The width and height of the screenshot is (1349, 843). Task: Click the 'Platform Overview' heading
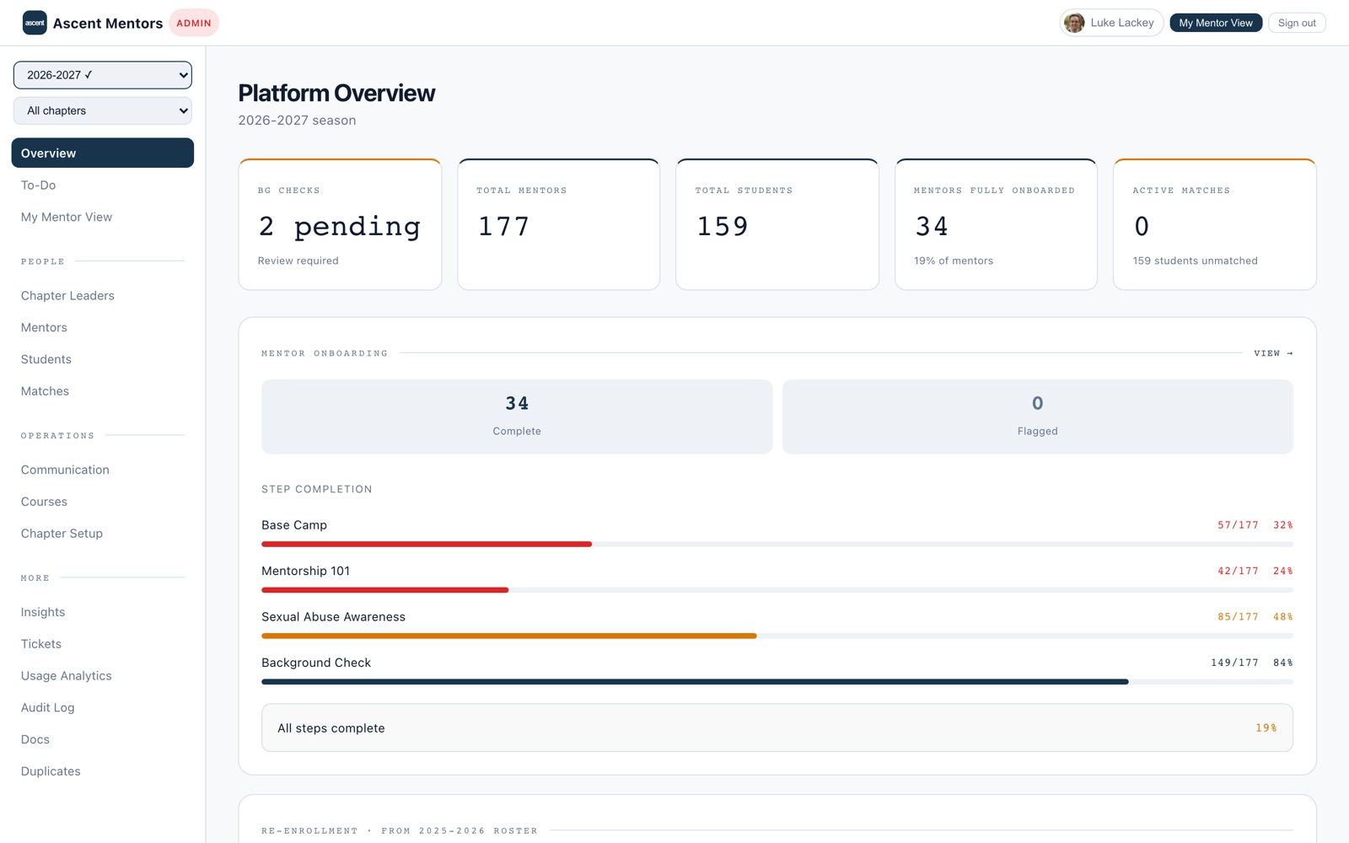[336, 93]
